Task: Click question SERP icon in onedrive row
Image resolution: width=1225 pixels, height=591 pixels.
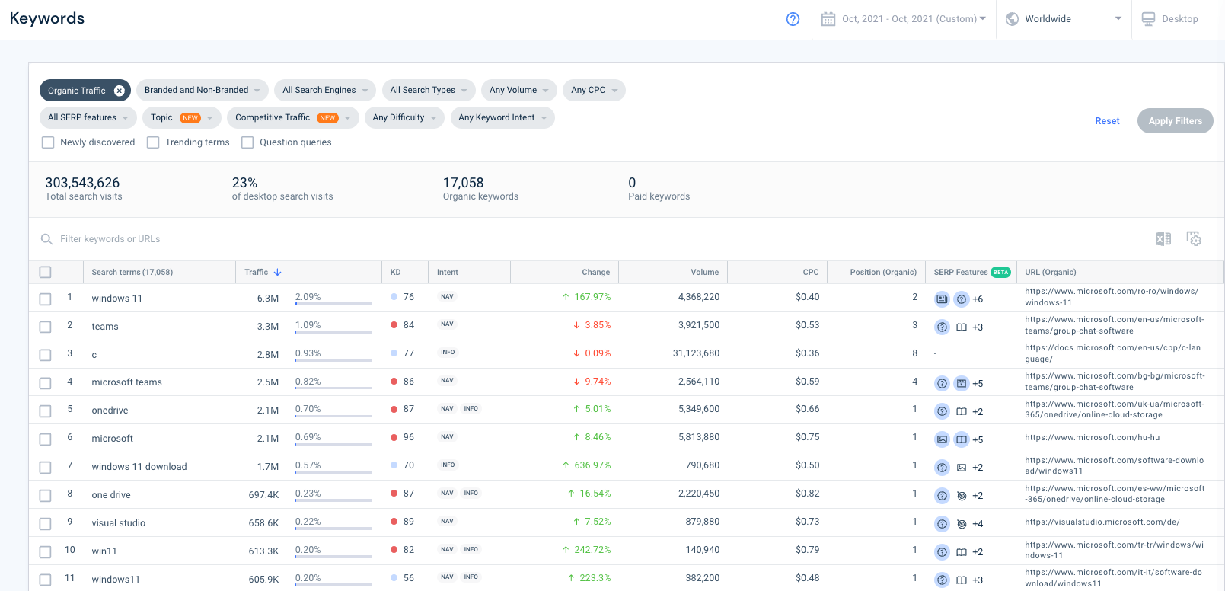Action: point(942,412)
